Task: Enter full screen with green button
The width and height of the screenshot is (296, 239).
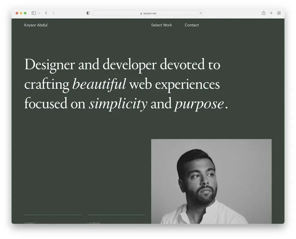Action: (x=25, y=13)
